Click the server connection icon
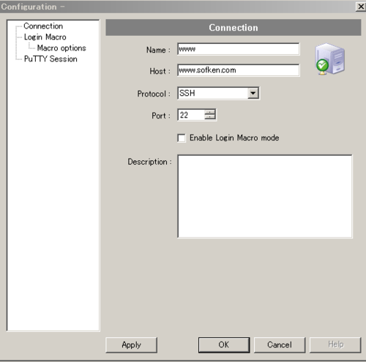The image size is (366, 362). pyautogui.click(x=330, y=59)
